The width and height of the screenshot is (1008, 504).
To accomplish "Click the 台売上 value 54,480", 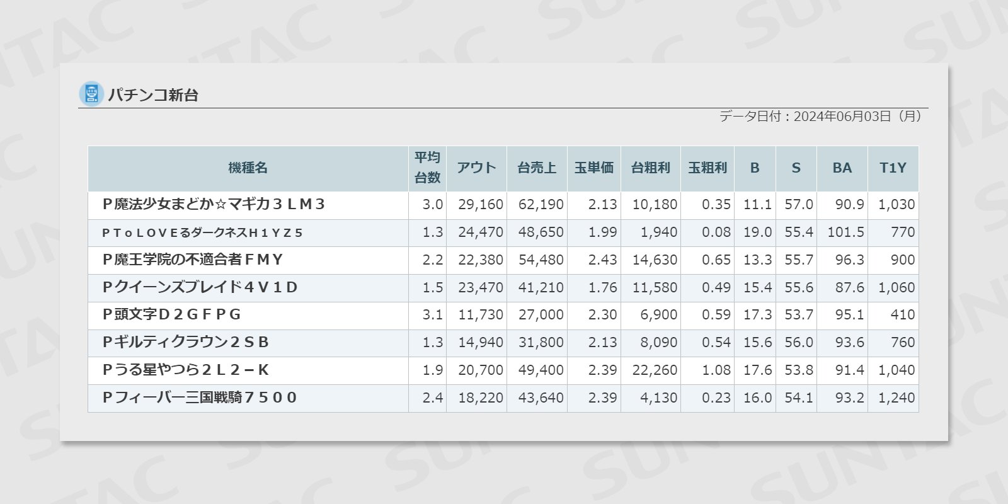I will [x=541, y=260].
